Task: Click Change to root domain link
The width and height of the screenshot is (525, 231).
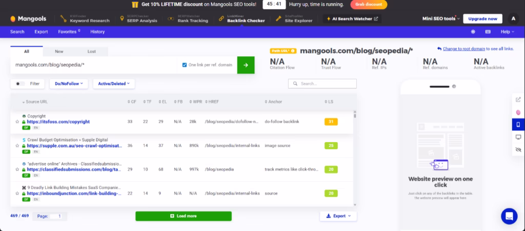Action: 463,49
